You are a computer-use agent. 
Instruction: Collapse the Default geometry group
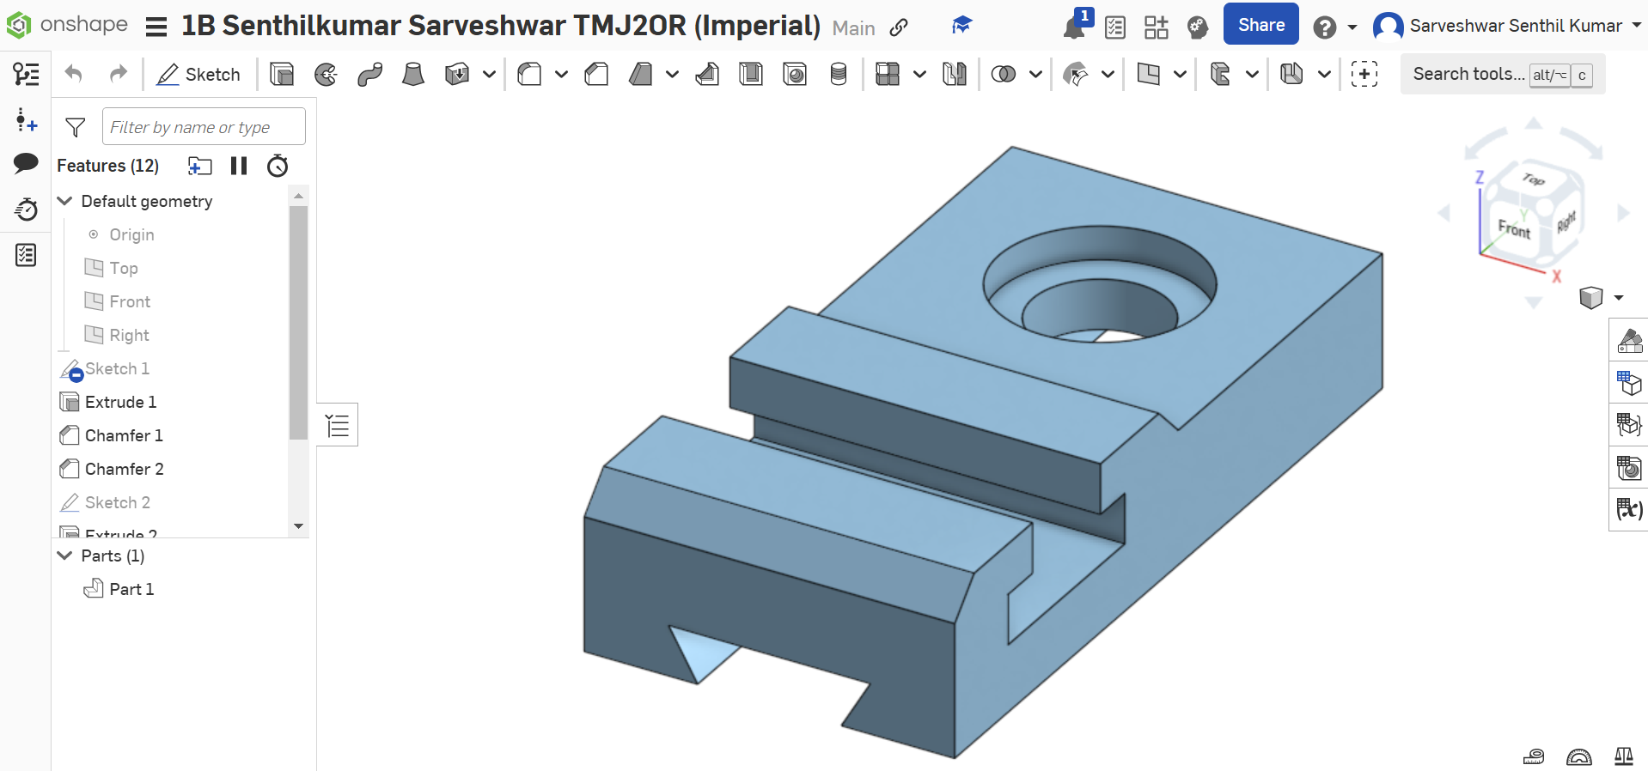(64, 201)
